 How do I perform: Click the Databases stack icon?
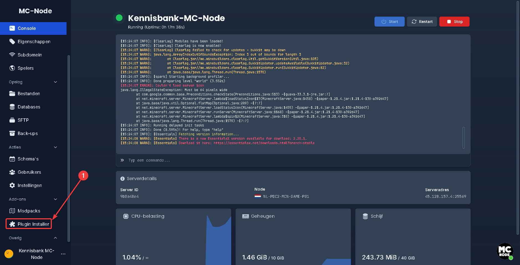[x=12, y=107]
